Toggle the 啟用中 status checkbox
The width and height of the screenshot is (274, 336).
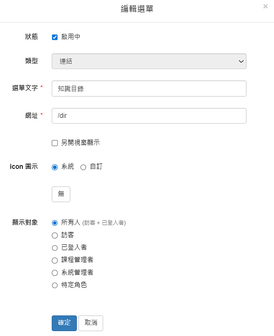tap(55, 37)
